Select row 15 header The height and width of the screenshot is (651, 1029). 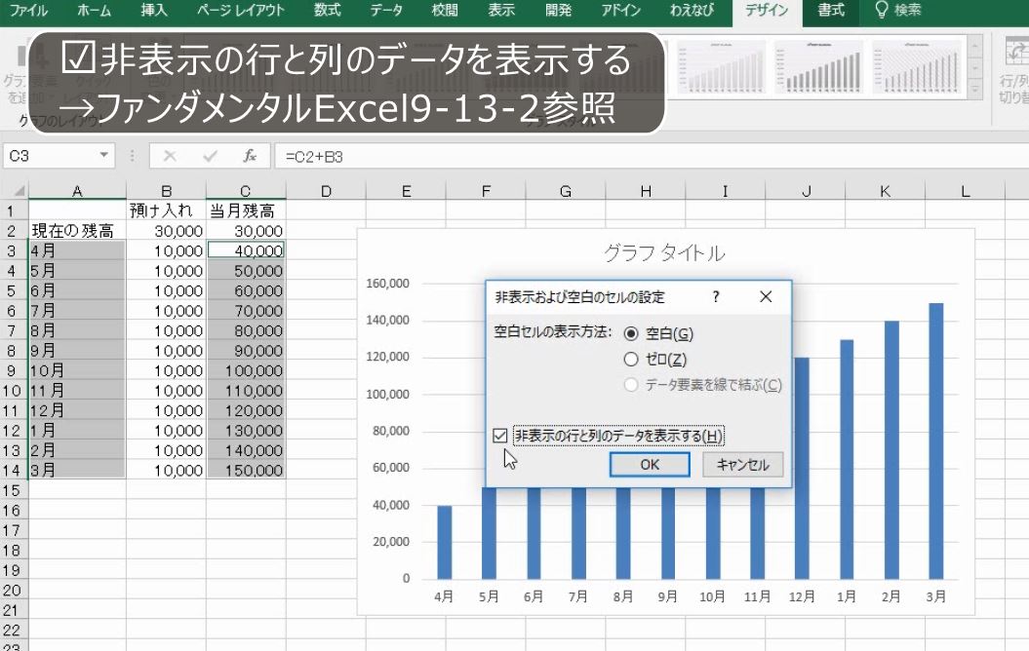click(12, 490)
